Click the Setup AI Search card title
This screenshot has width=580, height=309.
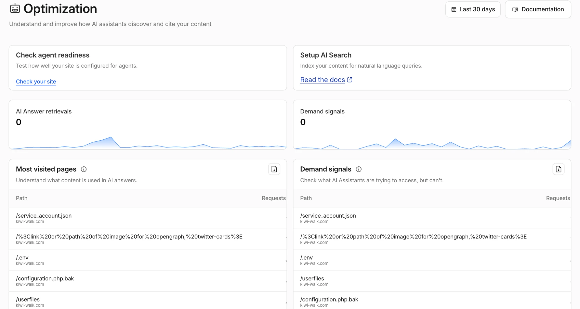pos(326,55)
